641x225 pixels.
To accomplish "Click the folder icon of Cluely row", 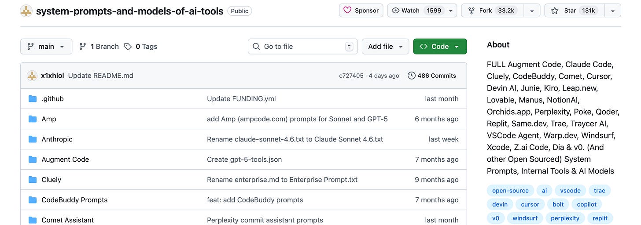I will 33,179.
